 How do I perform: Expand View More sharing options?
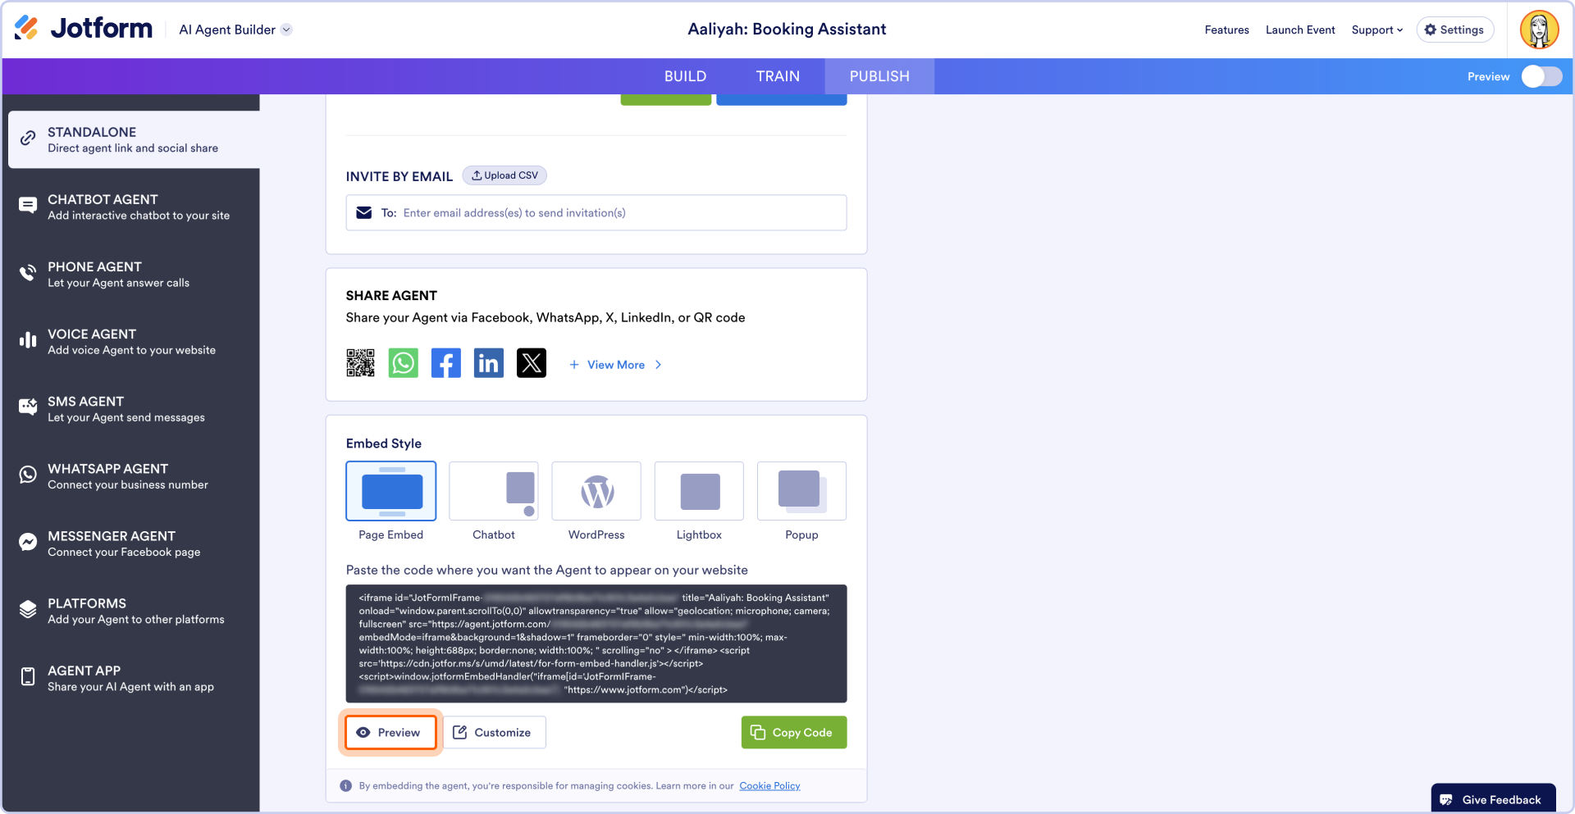pyautogui.click(x=615, y=365)
